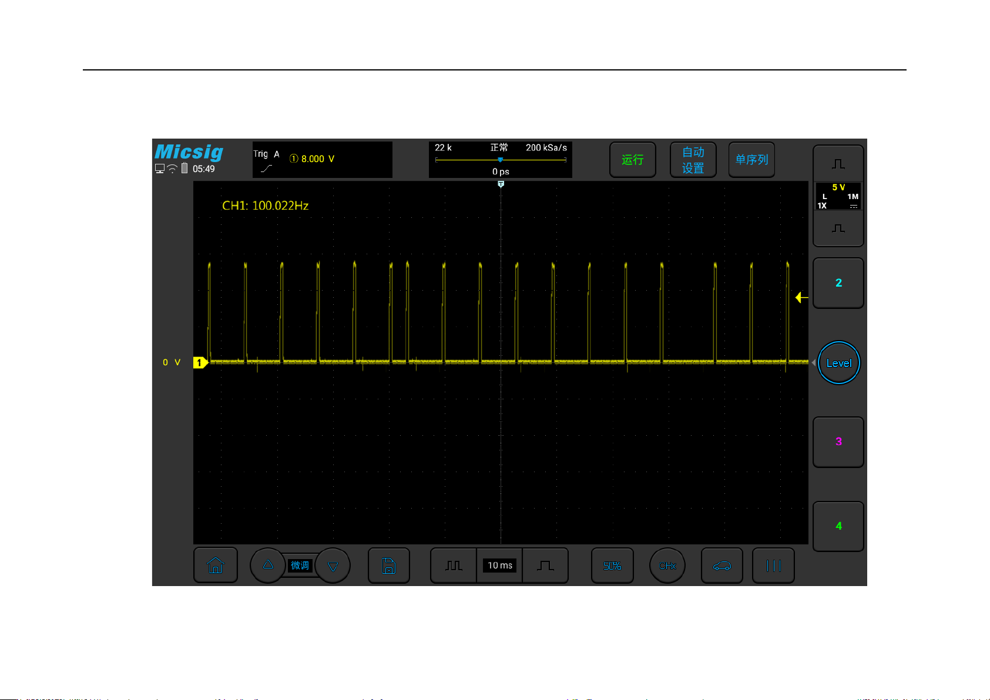The image size is (990, 700).
Task: Click the 单序列 single sequence button
Action: (x=752, y=160)
